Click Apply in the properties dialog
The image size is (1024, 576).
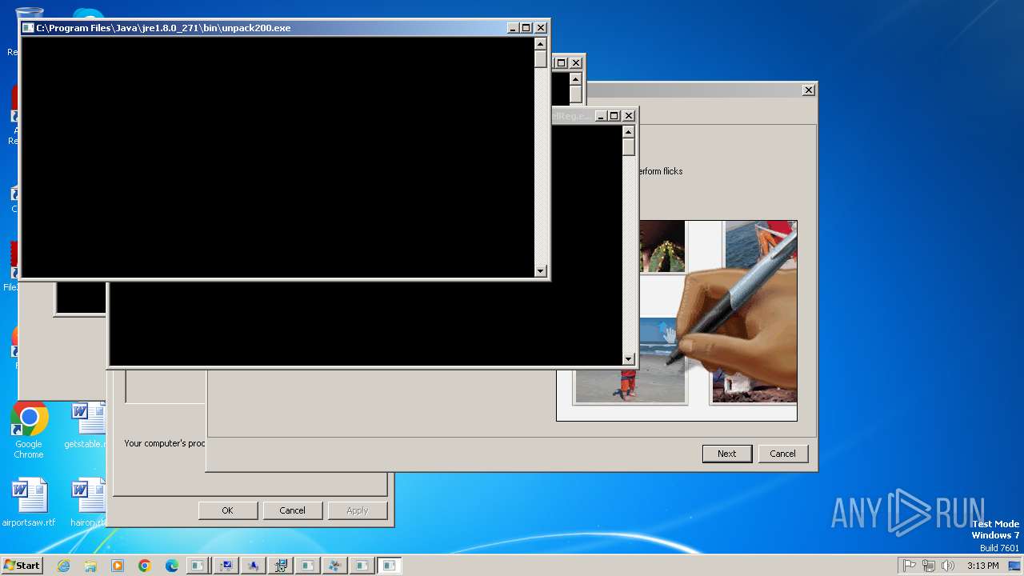(x=357, y=510)
